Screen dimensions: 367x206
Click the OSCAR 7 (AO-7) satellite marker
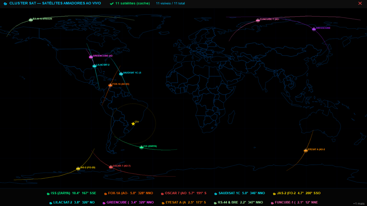pyautogui.click(x=111, y=167)
